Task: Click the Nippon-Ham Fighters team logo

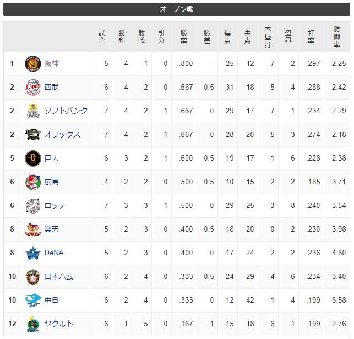Action: [33, 277]
